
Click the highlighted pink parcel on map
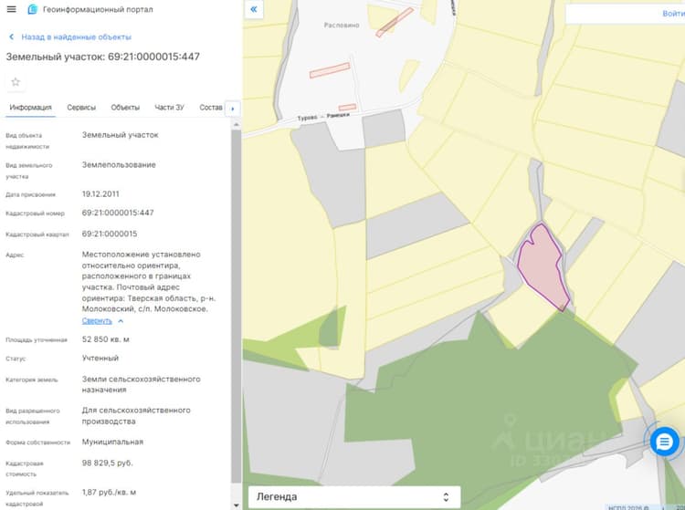click(x=542, y=266)
